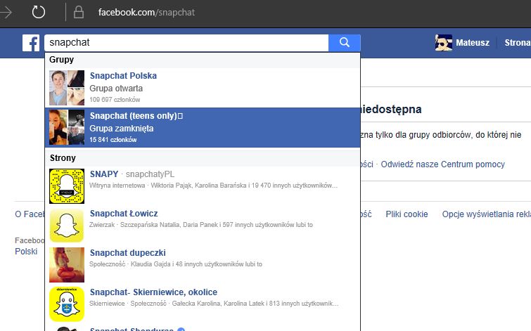
Task: Click the 'Witryna internetowa' description line
Action: click(213, 185)
